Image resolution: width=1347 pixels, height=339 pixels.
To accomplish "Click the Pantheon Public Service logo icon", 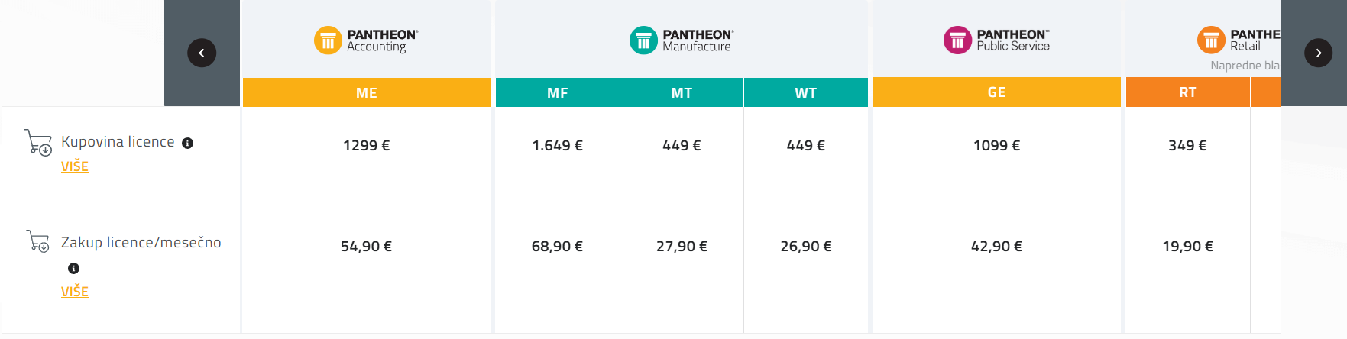I will tap(957, 40).
